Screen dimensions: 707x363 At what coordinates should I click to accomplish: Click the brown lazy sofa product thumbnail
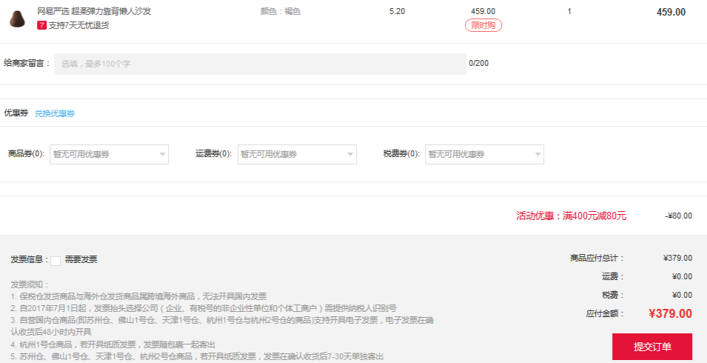18,19
